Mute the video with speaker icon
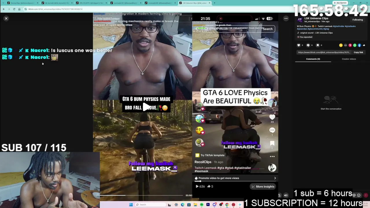Viewport: 370px width, 208px height. click(x=286, y=195)
